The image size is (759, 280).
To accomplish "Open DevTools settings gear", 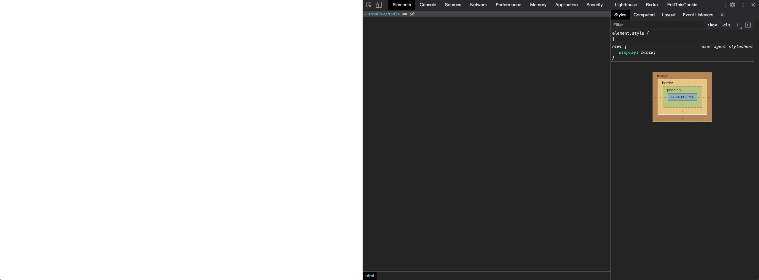I will point(732,5).
